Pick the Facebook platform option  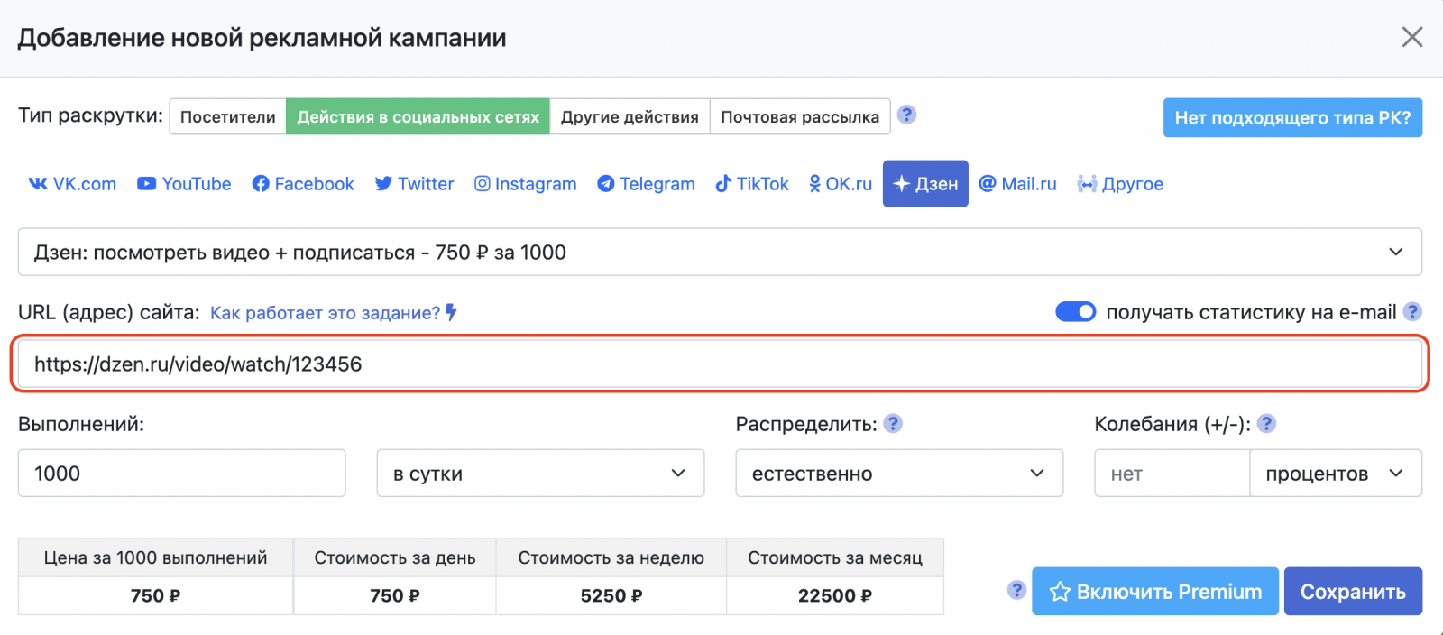[303, 184]
